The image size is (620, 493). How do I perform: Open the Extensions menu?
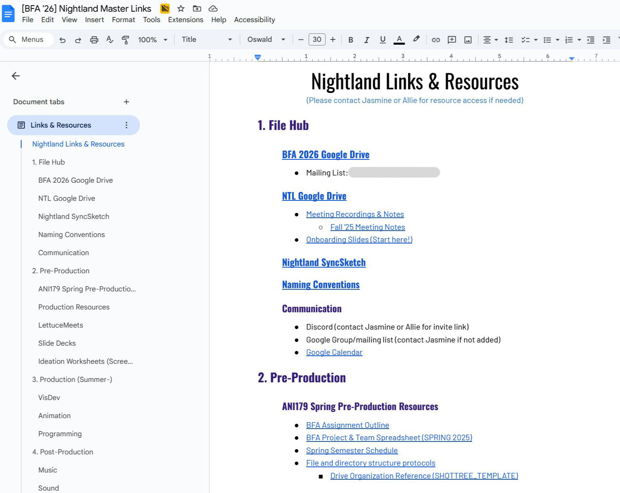pos(186,20)
